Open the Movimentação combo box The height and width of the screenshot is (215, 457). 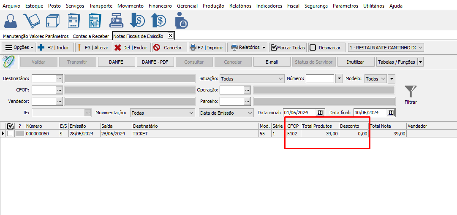pyautogui.click(x=162, y=113)
